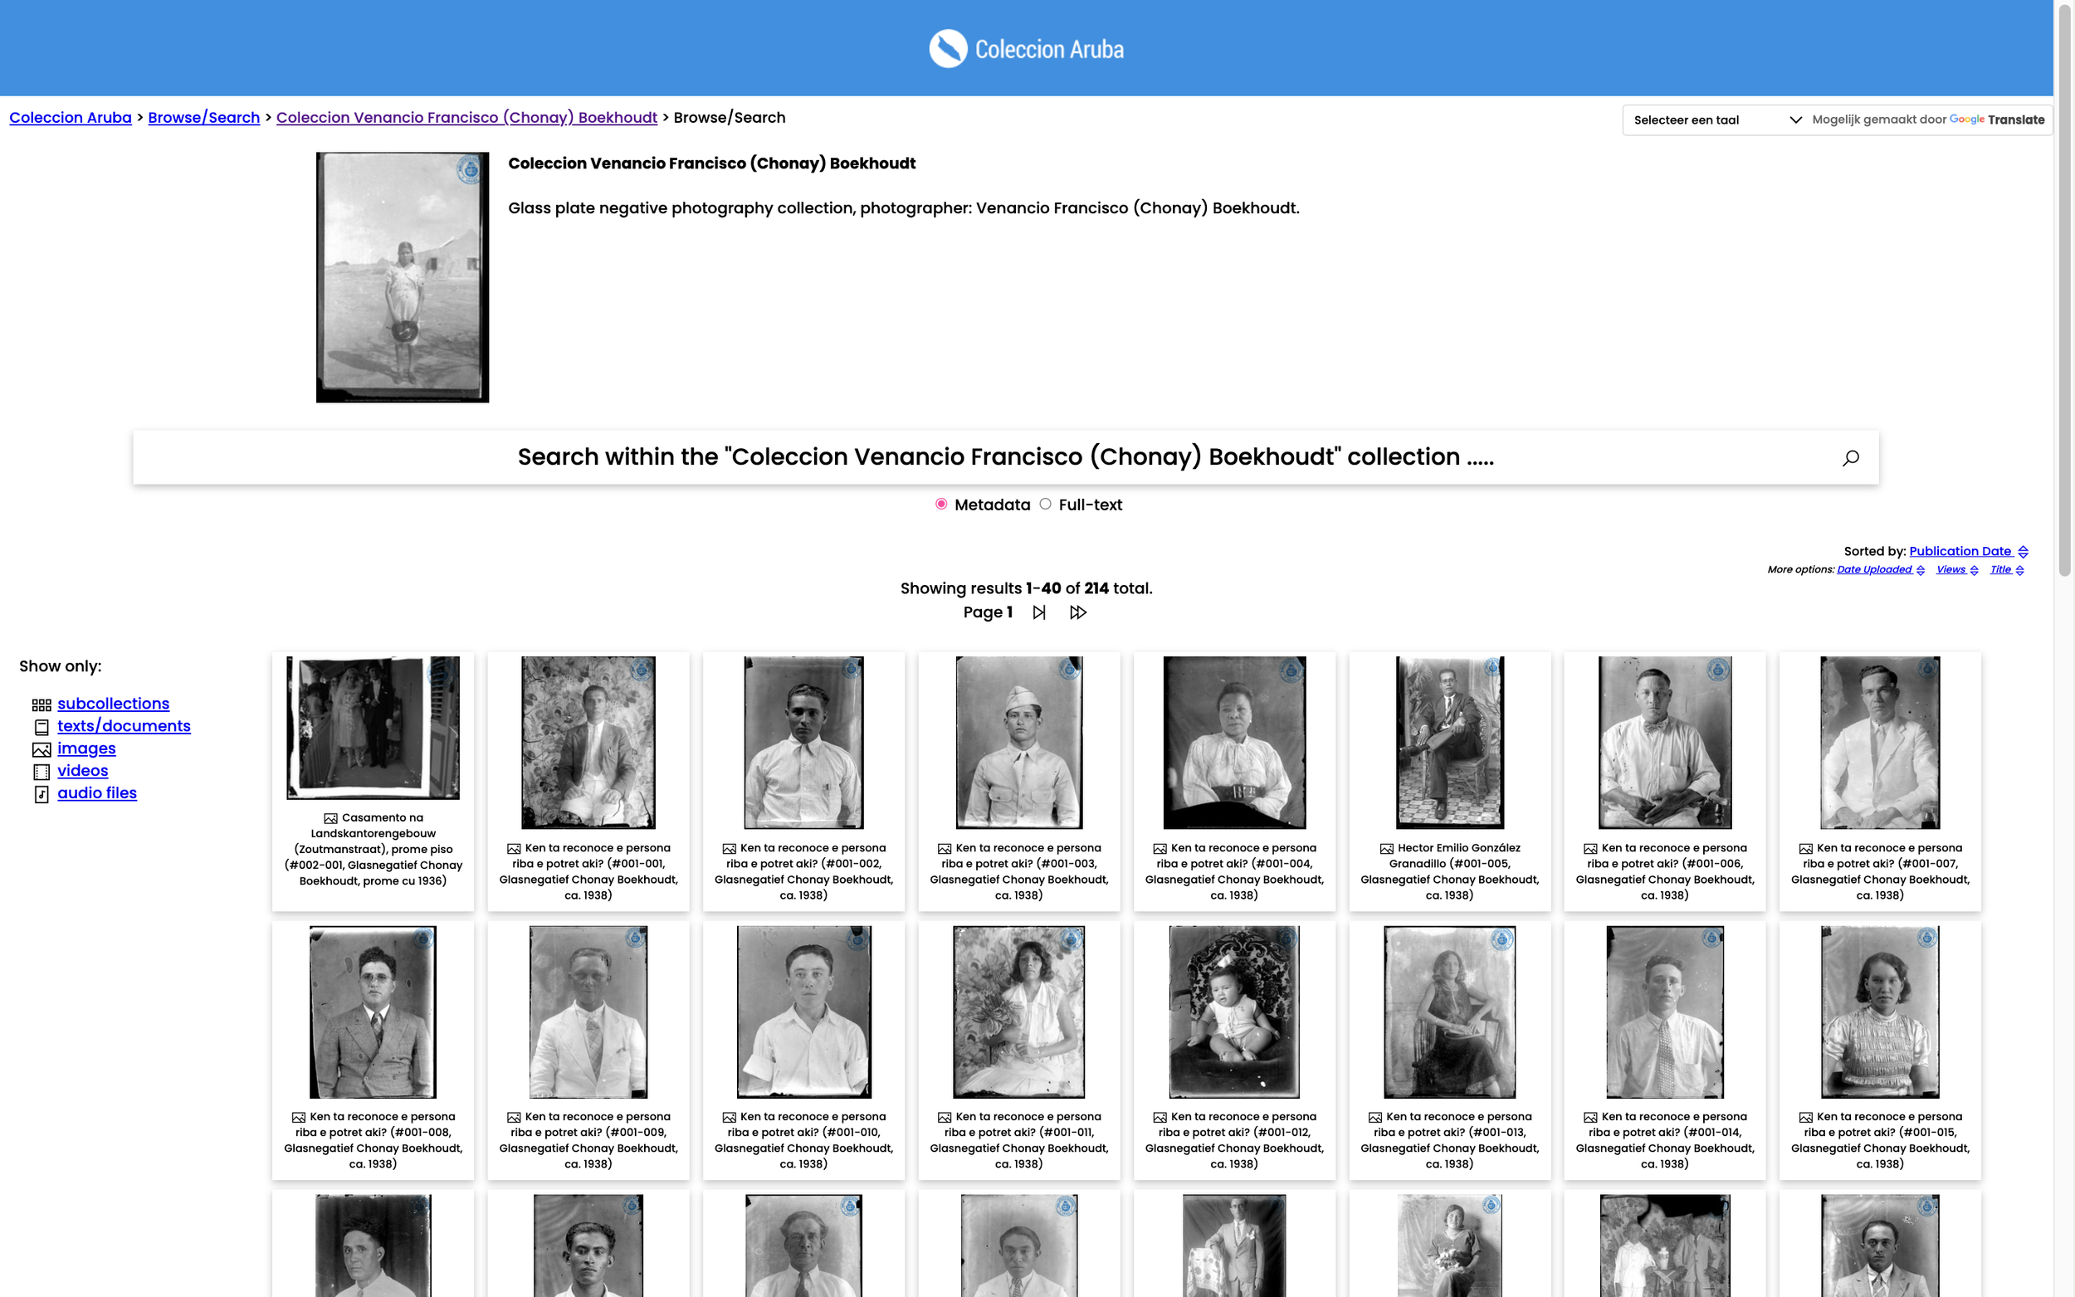Click the texts/documents page icon

pos(41,728)
